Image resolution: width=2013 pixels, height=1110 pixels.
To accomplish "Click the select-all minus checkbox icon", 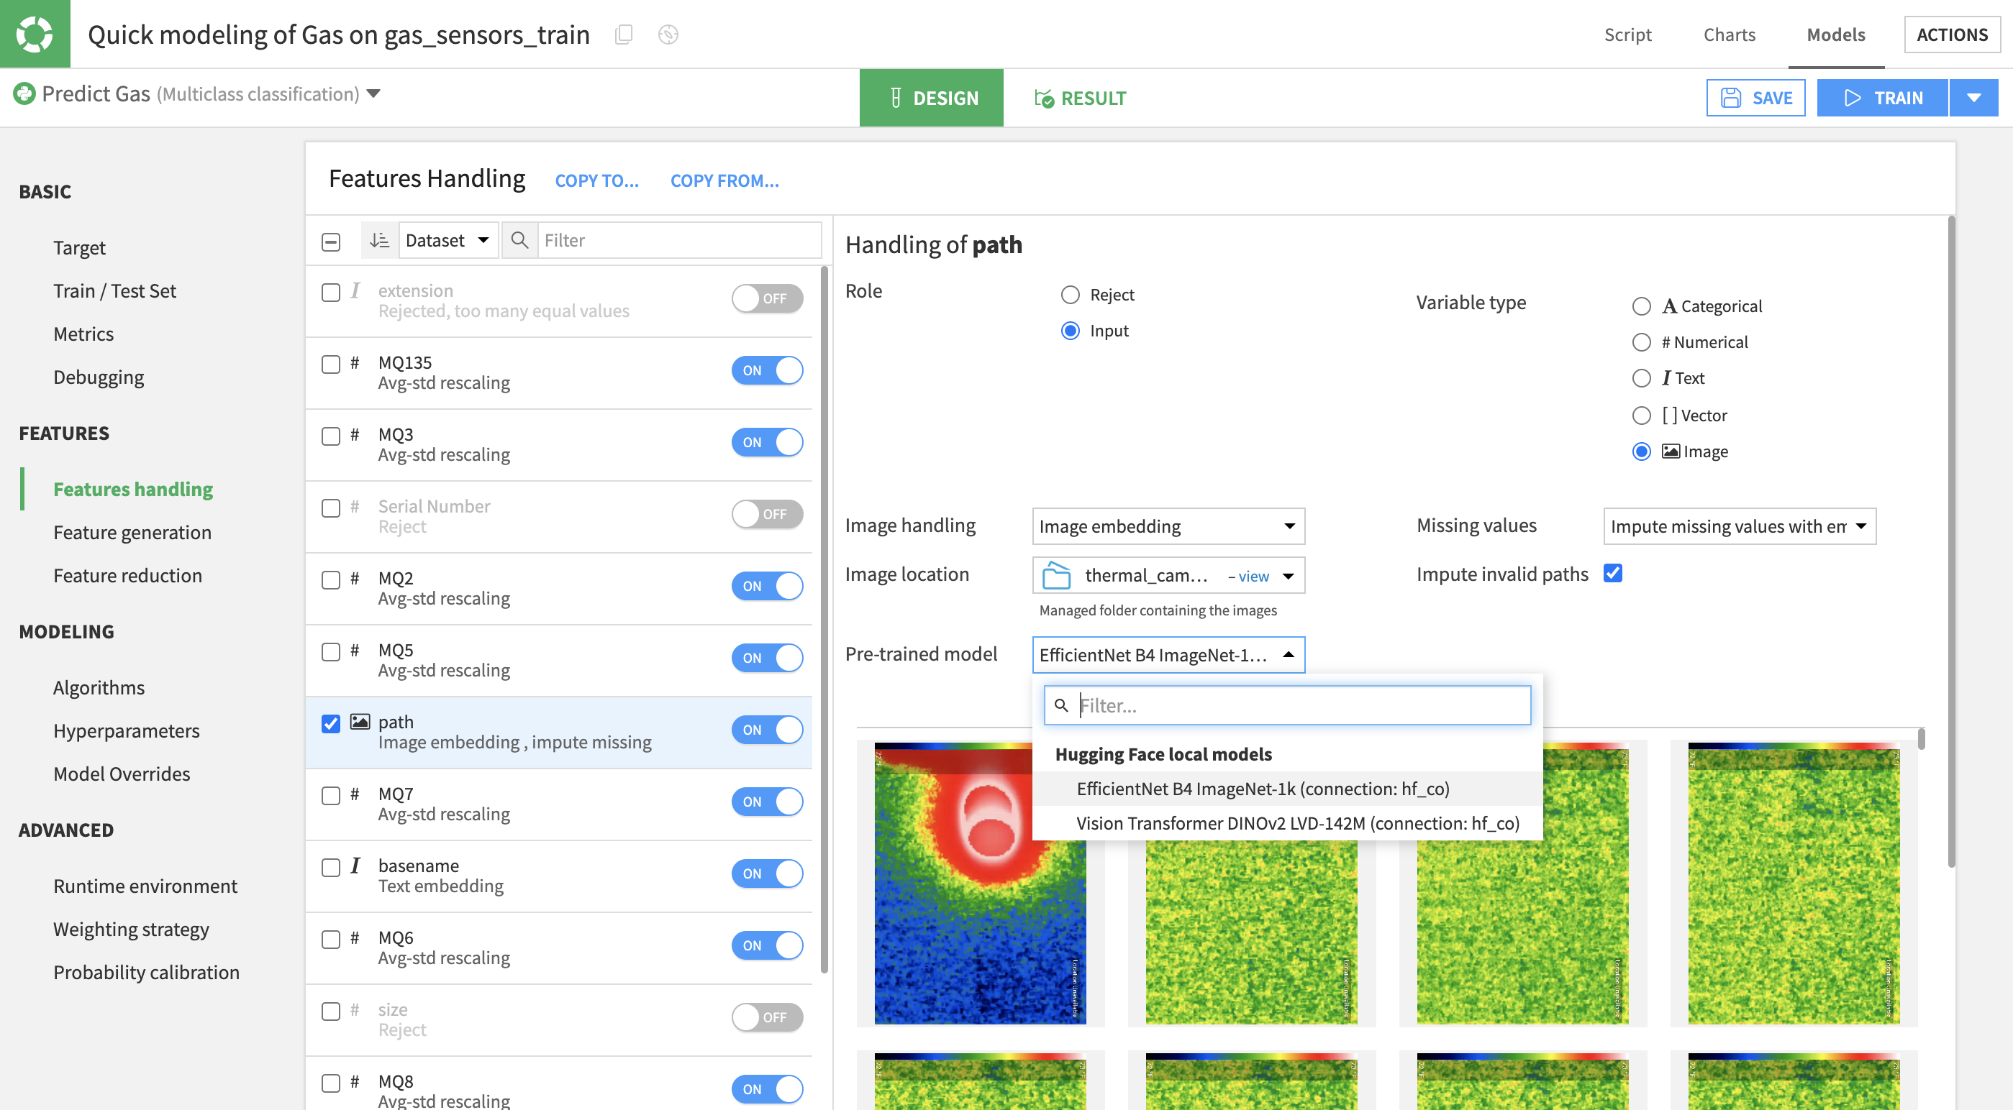I will 330,242.
